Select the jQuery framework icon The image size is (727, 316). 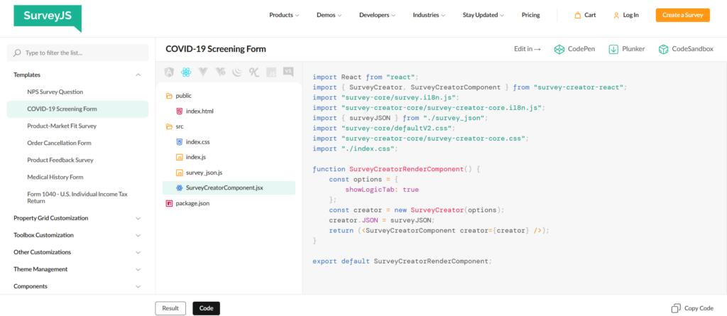[237, 72]
